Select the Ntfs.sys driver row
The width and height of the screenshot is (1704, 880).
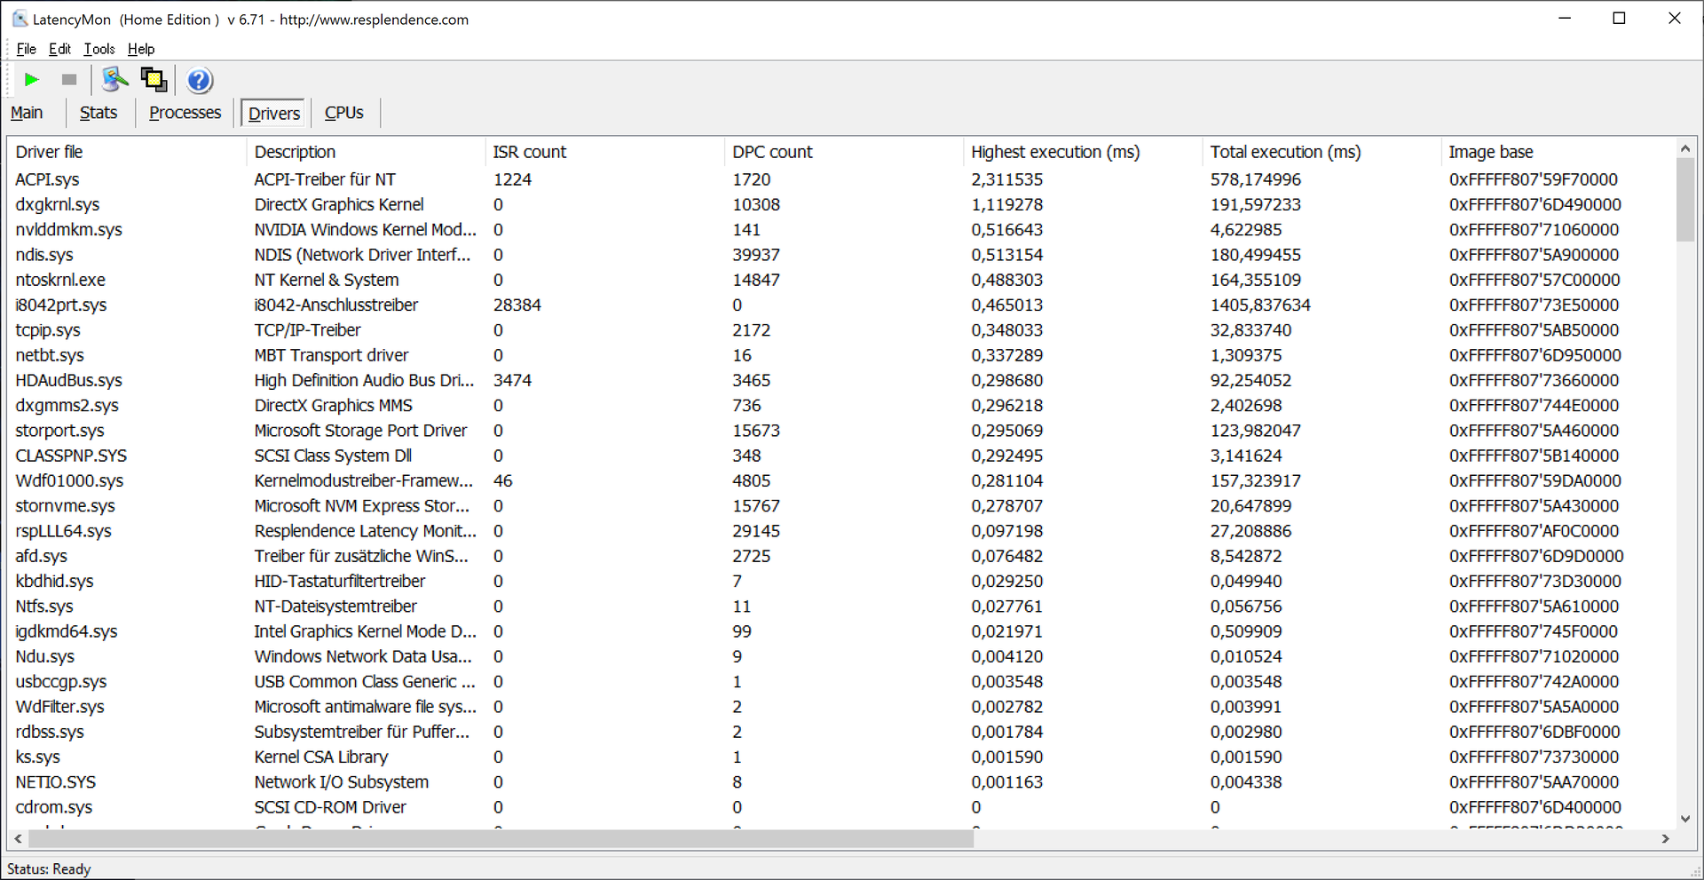(x=840, y=606)
